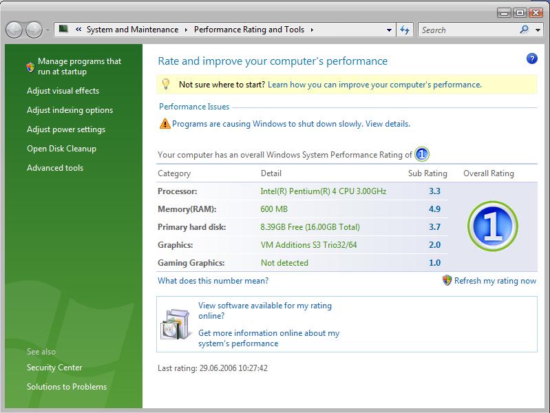Click the 4.9 memory sub rating

434,209
